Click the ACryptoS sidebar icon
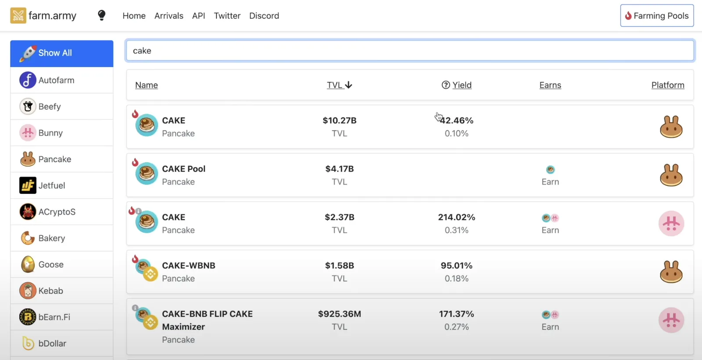The height and width of the screenshot is (360, 702). (x=28, y=212)
